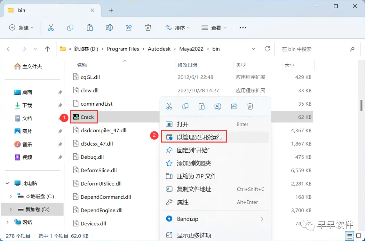
Task: Click the Autodesk breadcrumb
Action: (159, 49)
